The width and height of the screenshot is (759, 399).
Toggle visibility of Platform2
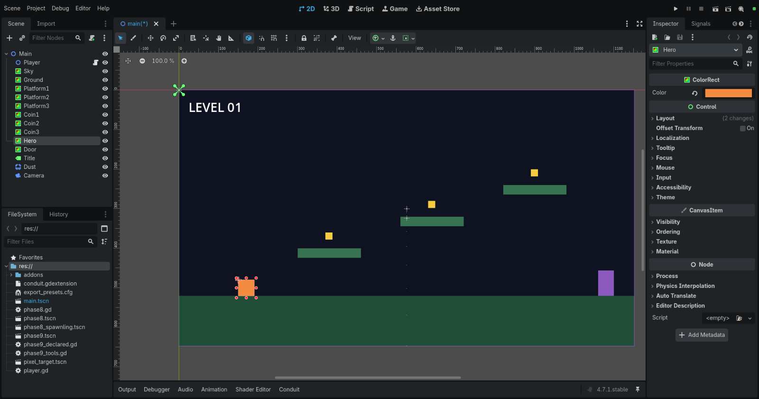pos(105,97)
